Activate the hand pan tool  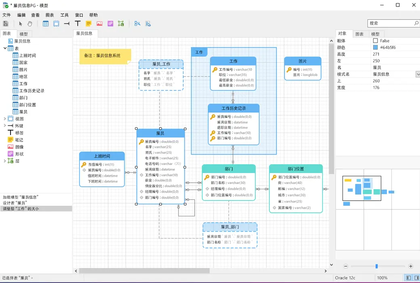(x=30, y=23)
